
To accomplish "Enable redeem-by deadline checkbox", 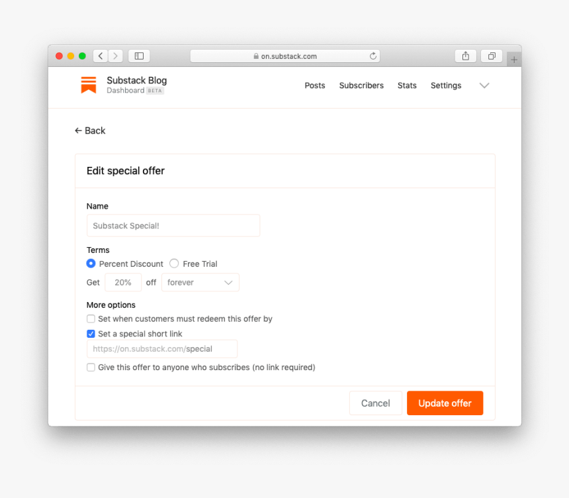I will coord(91,319).
